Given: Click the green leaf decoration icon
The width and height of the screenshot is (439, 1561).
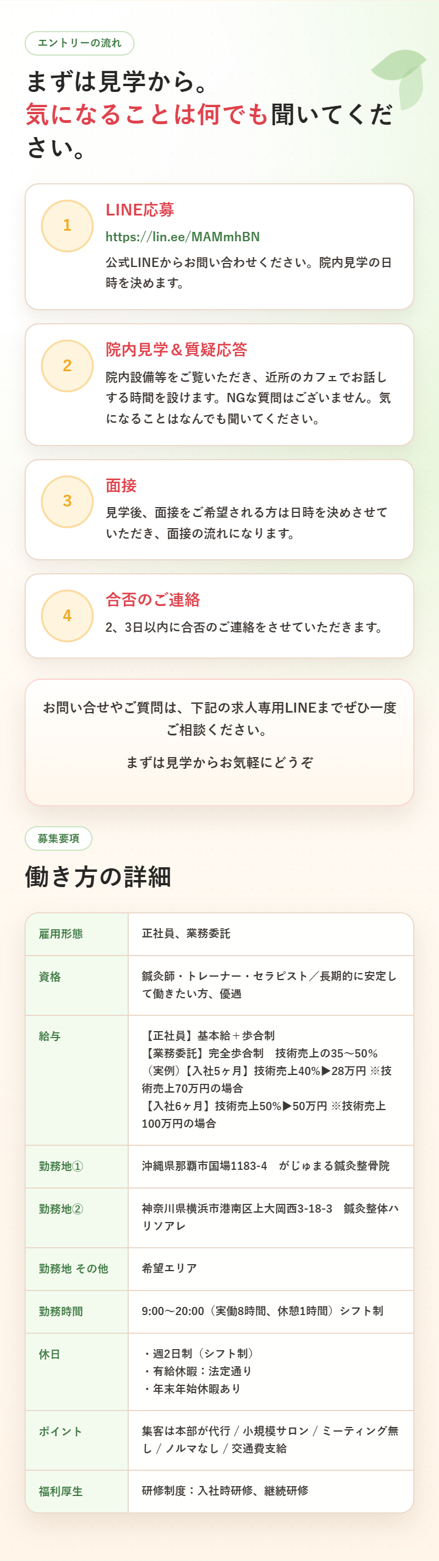Looking at the screenshot, I should [x=400, y=78].
